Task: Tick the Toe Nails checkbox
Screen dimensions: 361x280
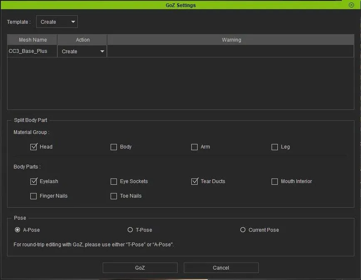Action: pos(114,196)
